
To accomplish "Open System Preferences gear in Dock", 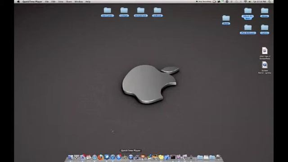I will point(76,157).
